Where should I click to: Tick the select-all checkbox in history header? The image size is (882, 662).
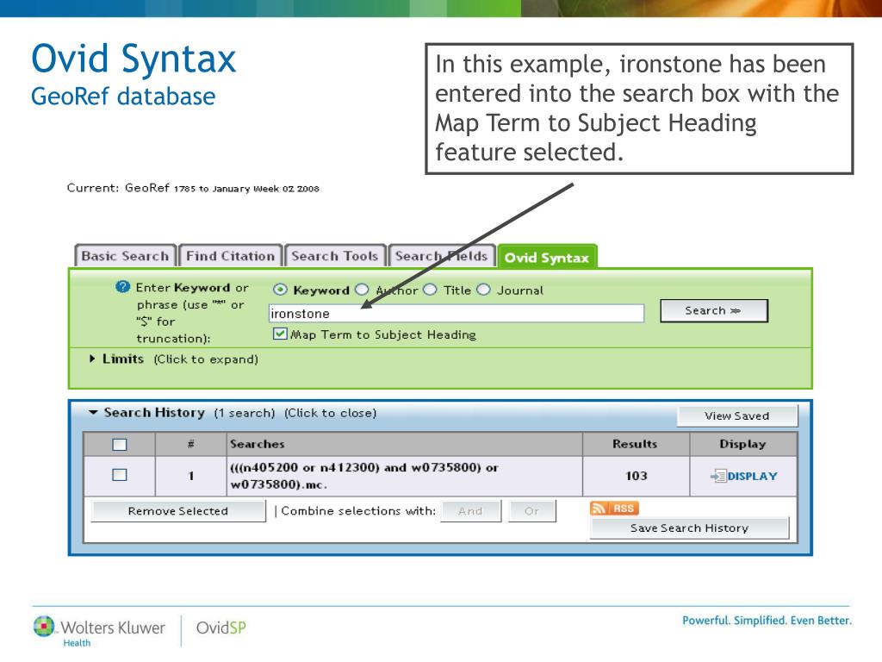tap(119, 445)
